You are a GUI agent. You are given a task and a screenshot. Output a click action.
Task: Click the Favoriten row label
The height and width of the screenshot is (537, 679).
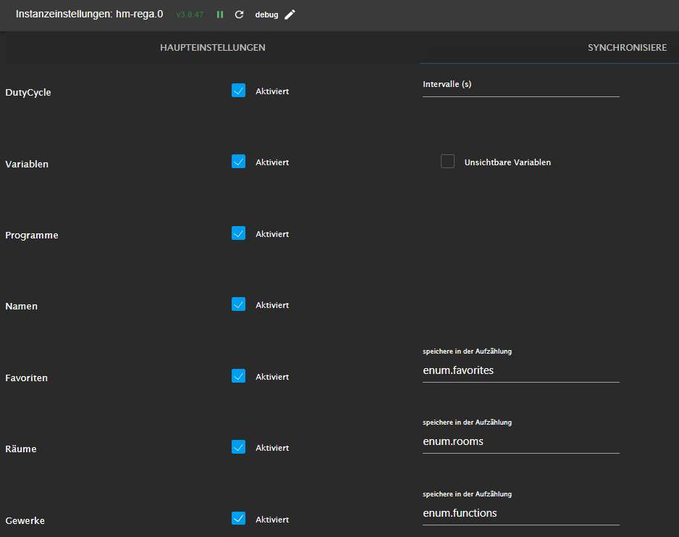26,378
